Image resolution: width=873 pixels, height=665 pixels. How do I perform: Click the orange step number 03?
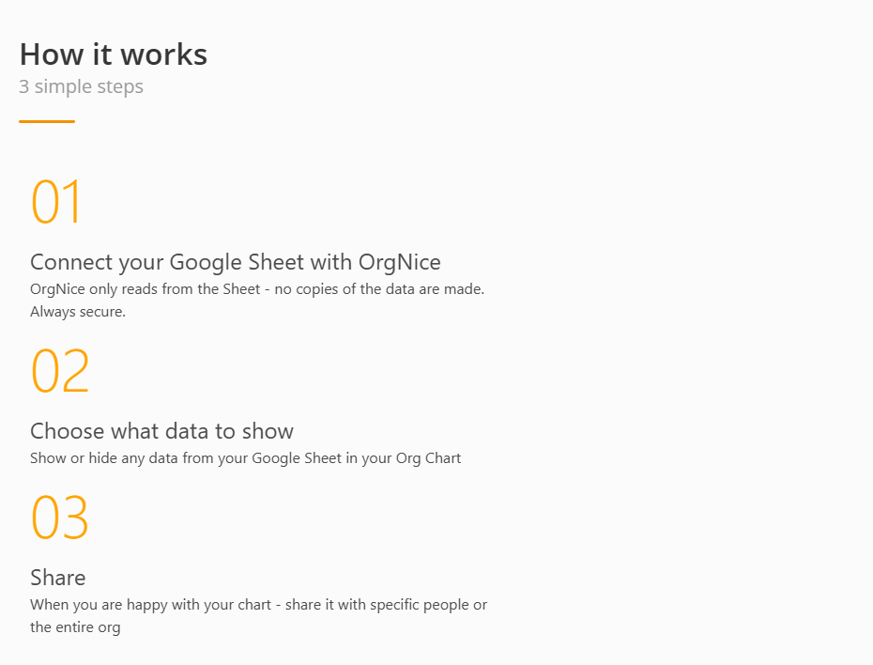point(60,518)
